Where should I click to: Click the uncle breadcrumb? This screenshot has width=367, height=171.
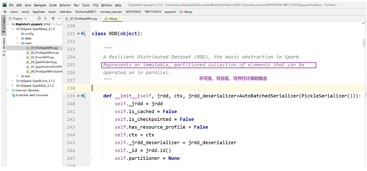[x=25, y=12]
